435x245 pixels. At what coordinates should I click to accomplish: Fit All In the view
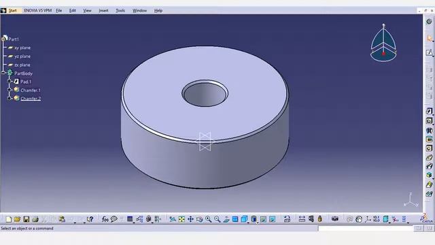click(x=181, y=219)
